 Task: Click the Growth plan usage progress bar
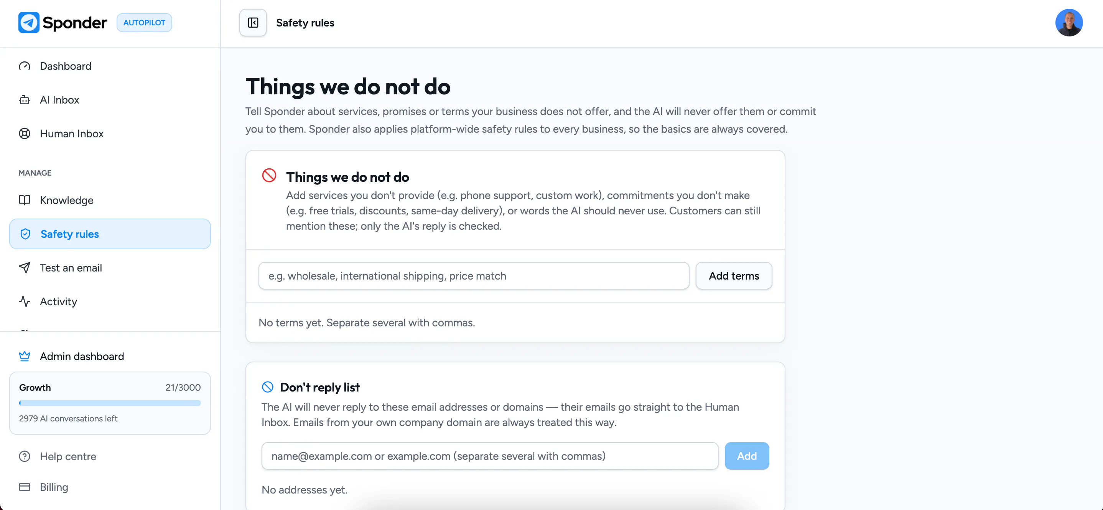[110, 403]
